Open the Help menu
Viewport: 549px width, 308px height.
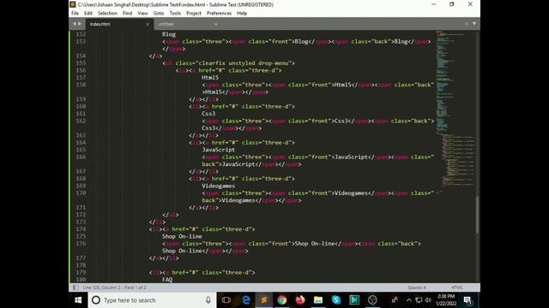(242, 14)
